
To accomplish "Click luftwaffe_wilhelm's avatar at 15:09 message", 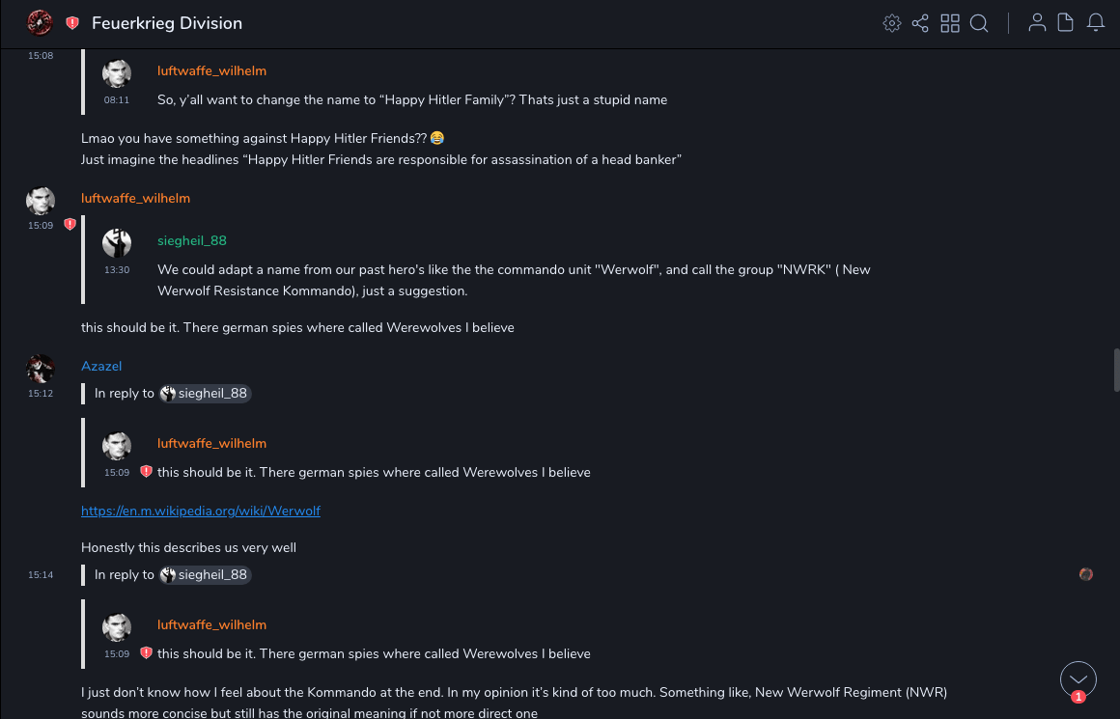I will pyautogui.click(x=40, y=201).
